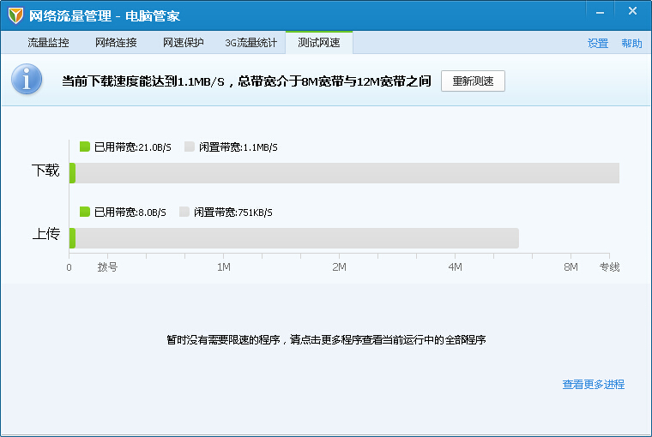Click 查看更多进程 link
This screenshot has width=652, height=437.
coord(593,385)
